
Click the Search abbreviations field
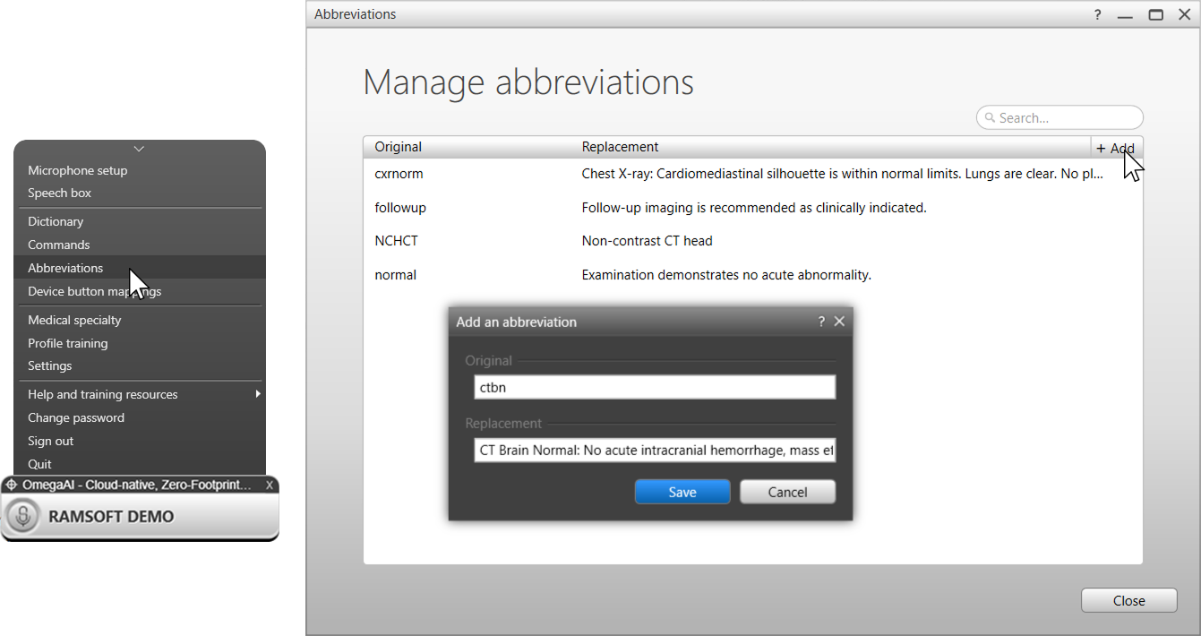point(1059,117)
